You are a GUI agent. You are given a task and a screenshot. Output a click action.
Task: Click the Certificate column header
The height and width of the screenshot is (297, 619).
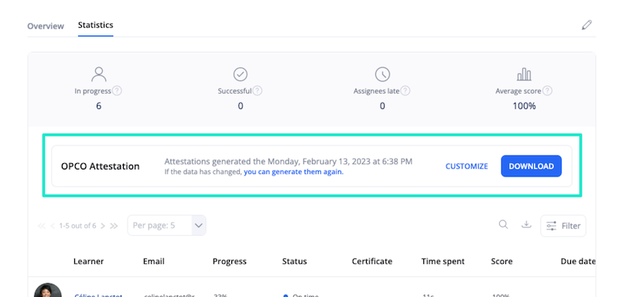tap(372, 261)
